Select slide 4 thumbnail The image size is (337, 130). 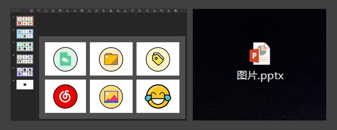point(25,59)
